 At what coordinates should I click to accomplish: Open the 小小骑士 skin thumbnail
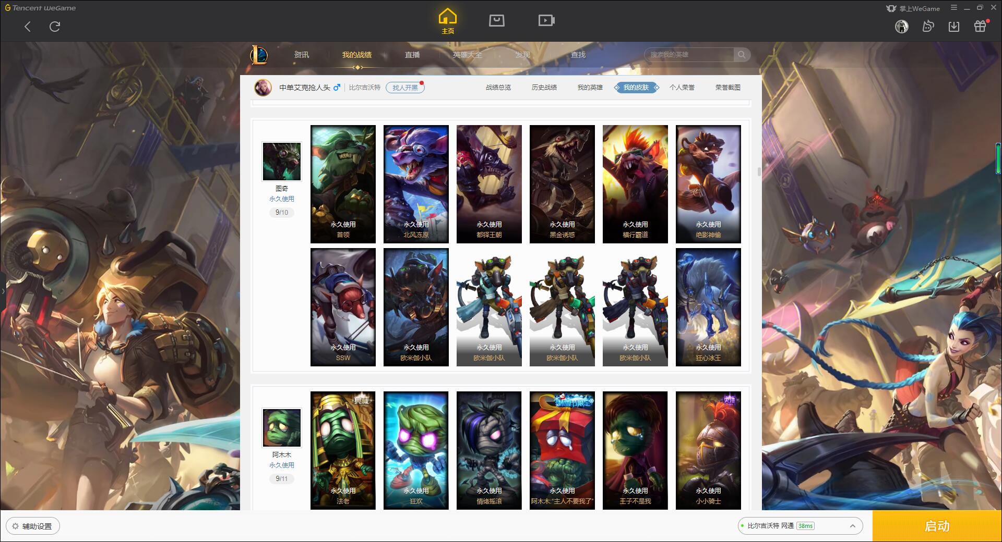click(x=708, y=450)
